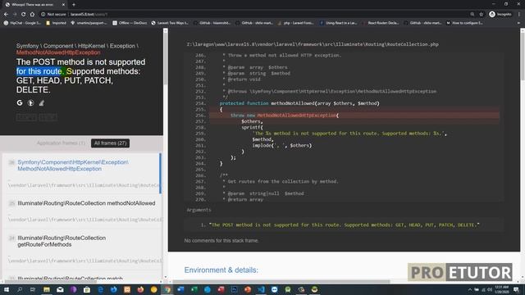This screenshot has width=525, height=295.
Task: Open the HipChat bookmark
Action: 22,23
